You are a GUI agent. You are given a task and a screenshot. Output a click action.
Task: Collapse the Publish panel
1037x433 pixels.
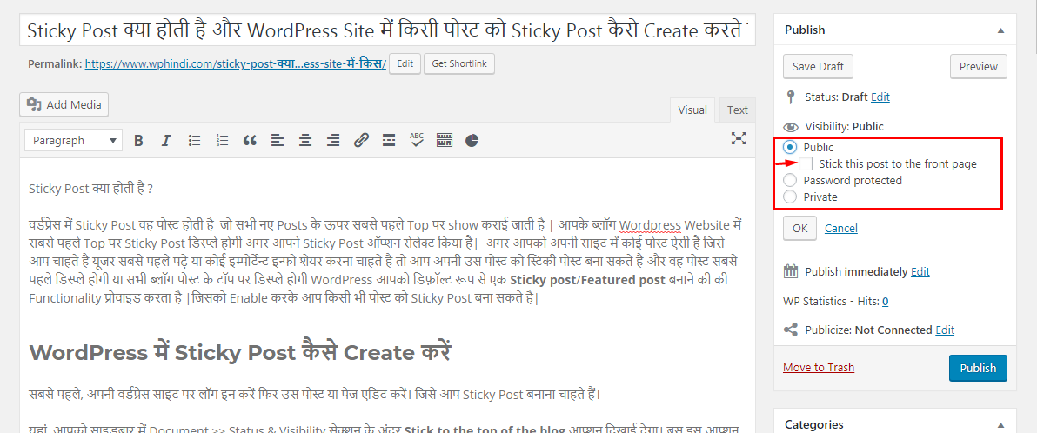[1001, 30]
